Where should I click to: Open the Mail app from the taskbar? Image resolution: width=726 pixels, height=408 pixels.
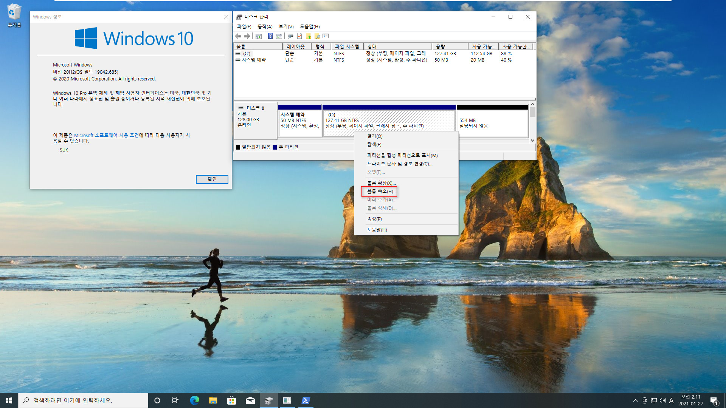tap(250, 400)
